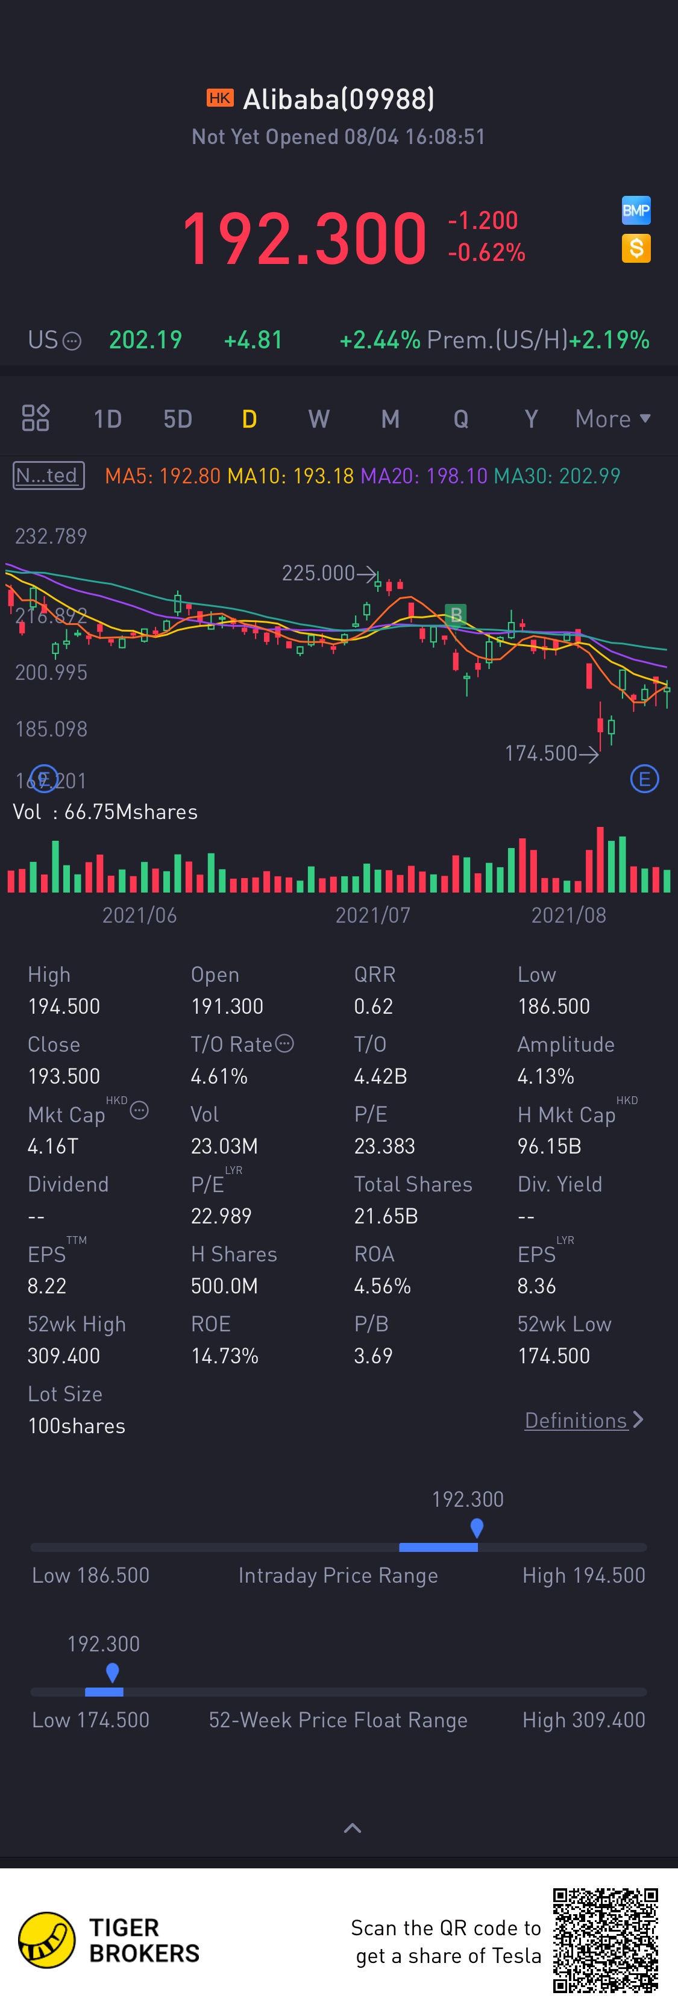Viewport: 678px width, 2013px height.
Task: Tap the orange dollar sign icon
Action: coord(636,248)
